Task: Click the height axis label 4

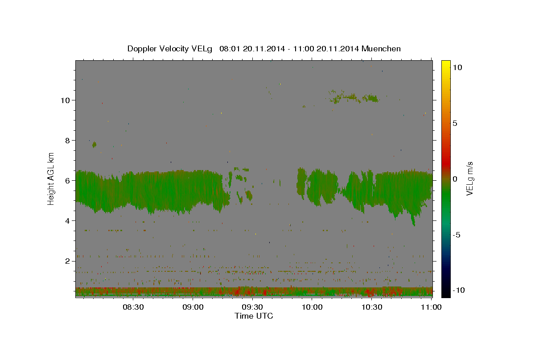Action: [68, 220]
